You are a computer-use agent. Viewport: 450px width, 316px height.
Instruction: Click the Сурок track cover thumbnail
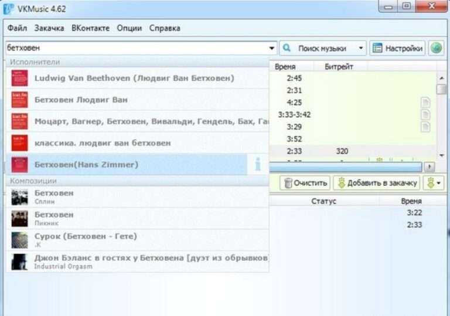tap(19, 240)
